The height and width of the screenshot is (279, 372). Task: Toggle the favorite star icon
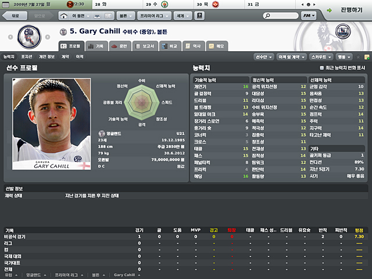point(358,57)
